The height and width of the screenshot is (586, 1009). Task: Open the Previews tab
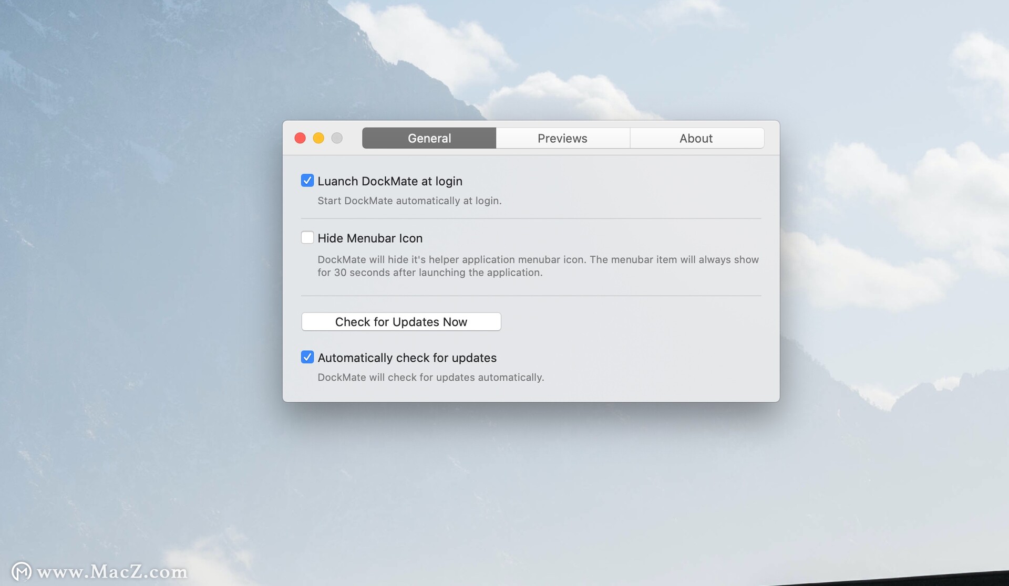pos(562,138)
